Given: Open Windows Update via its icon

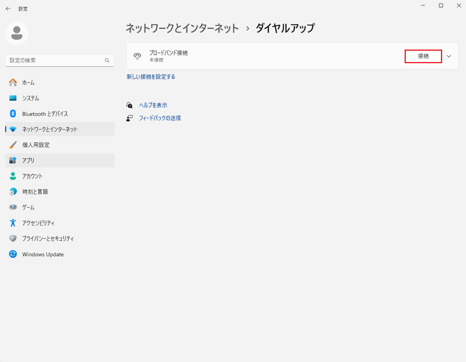Looking at the screenshot, I should pyautogui.click(x=13, y=254).
